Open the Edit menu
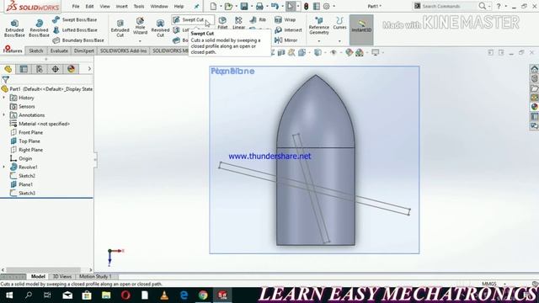This screenshot has height=303, width=539. [89, 7]
